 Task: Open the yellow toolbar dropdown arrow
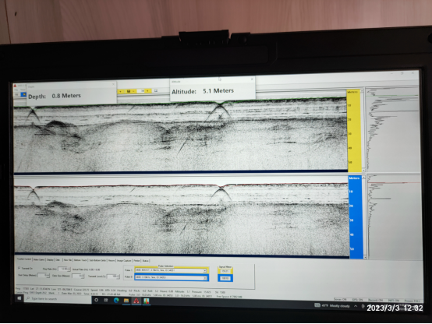121,91
